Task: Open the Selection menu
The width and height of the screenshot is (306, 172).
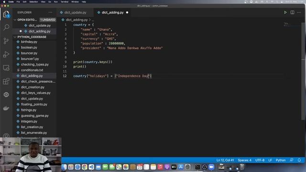Action: point(33,1)
